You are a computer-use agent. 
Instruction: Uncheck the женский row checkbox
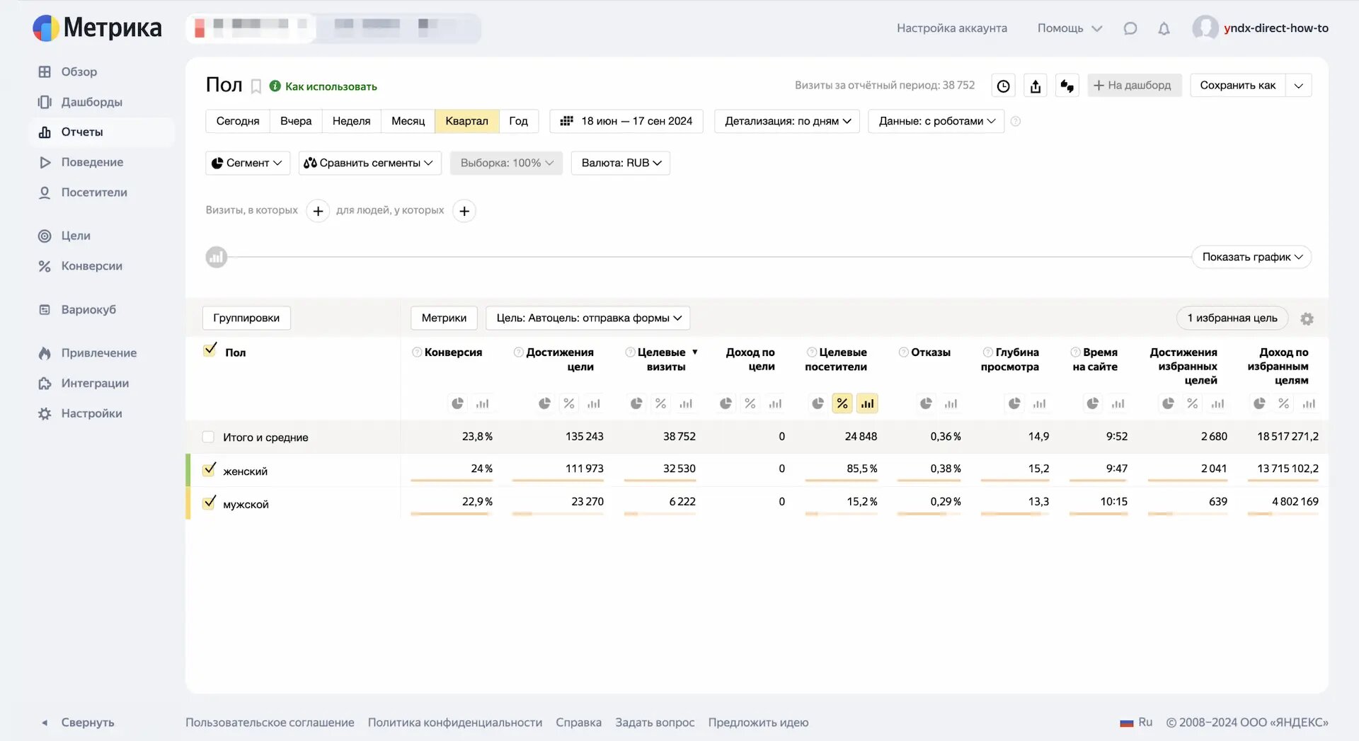(x=210, y=469)
